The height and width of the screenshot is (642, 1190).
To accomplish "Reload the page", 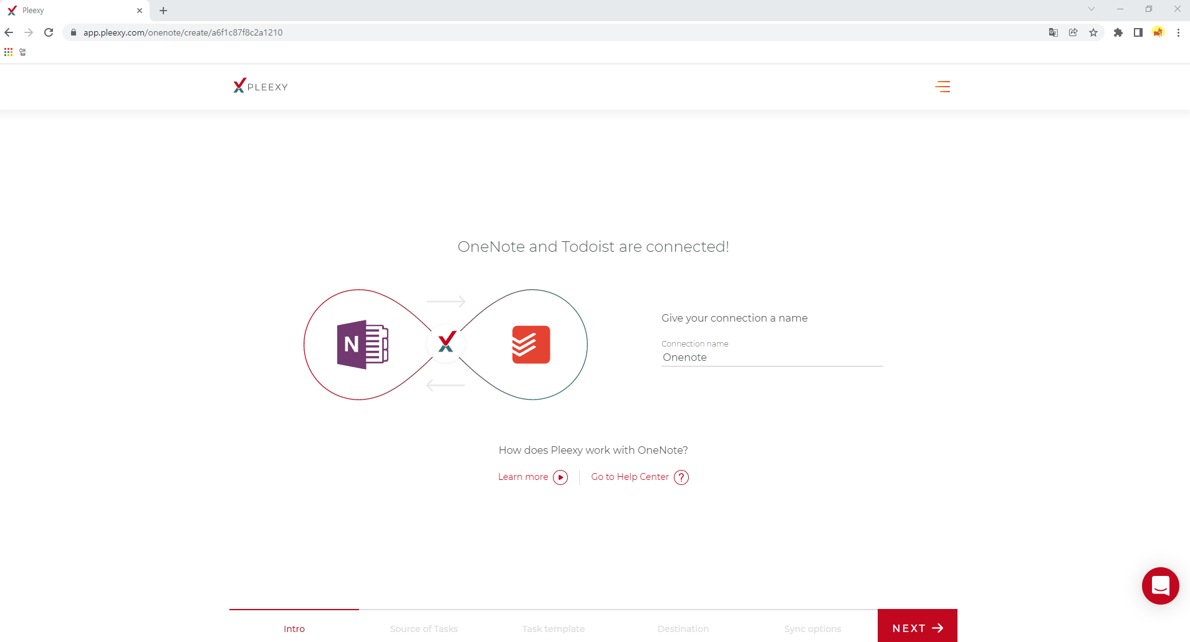I will [49, 32].
